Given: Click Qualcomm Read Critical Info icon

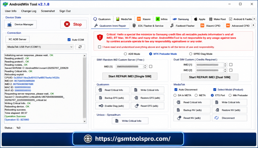Looking at the screenshot, I should pos(100,90).
